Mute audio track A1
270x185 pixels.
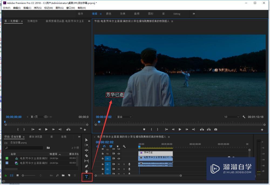119,164
